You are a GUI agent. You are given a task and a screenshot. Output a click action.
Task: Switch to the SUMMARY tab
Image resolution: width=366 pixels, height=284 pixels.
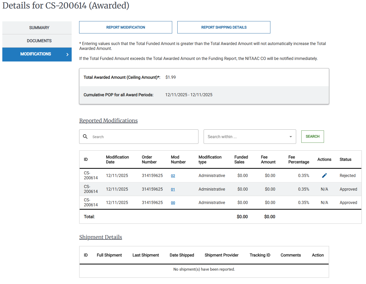[x=39, y=28]
